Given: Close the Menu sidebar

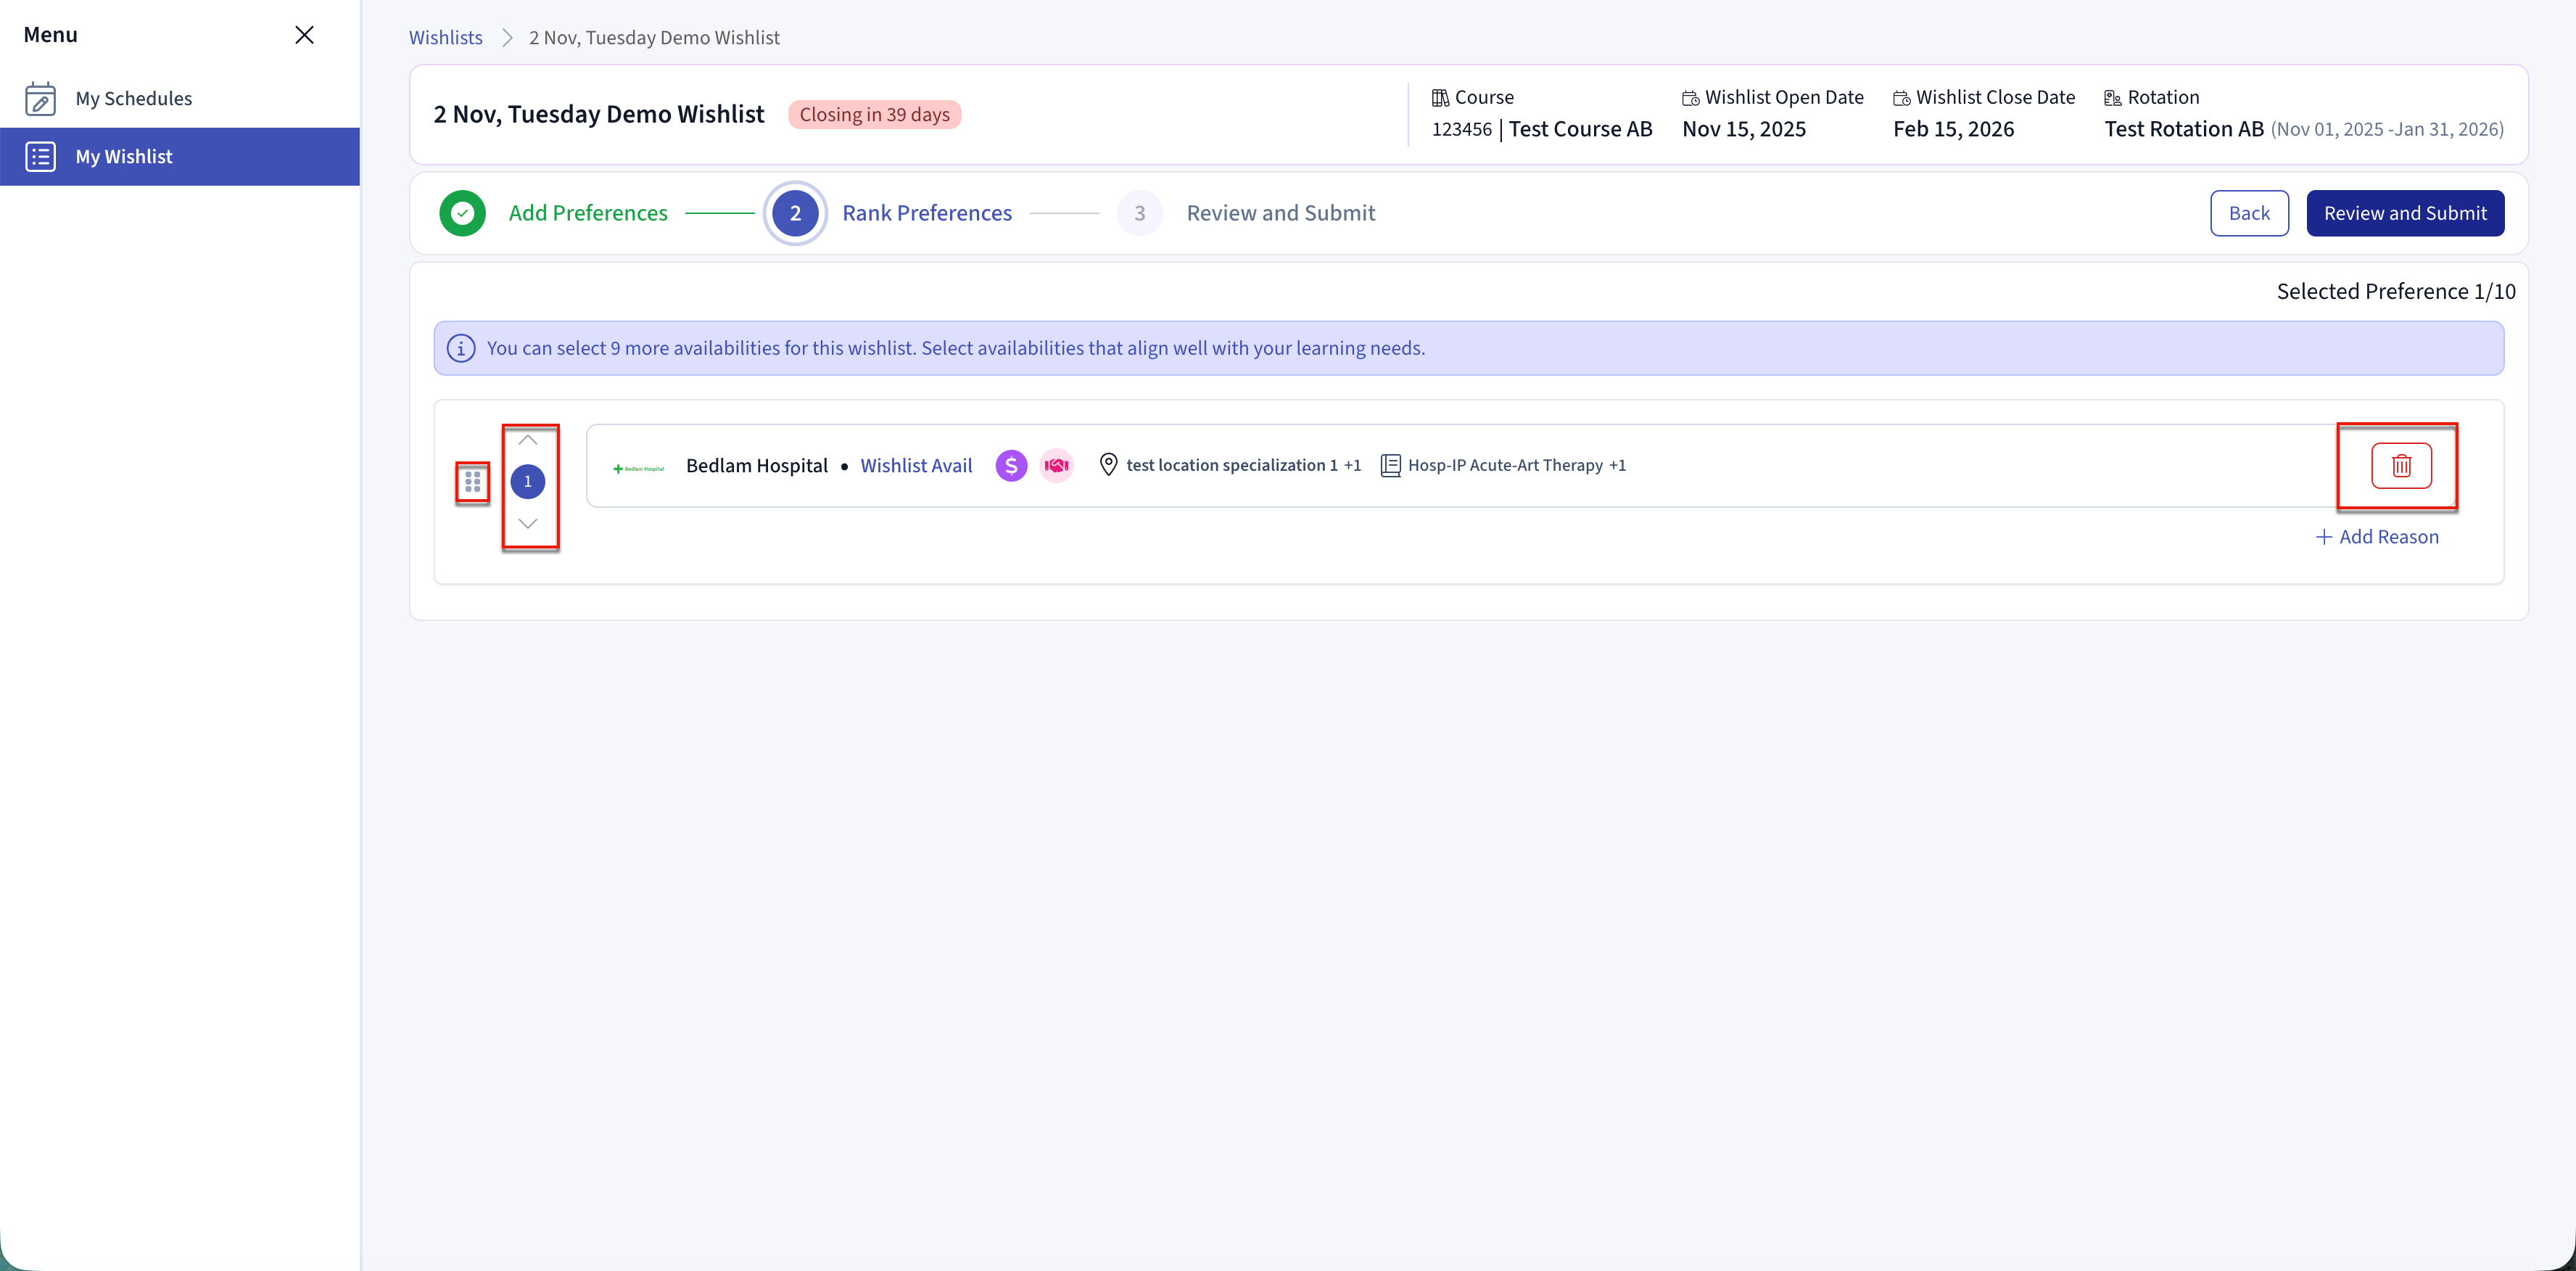Looking at the screenshot, I should pyautogui.click(x=304, y=35).
